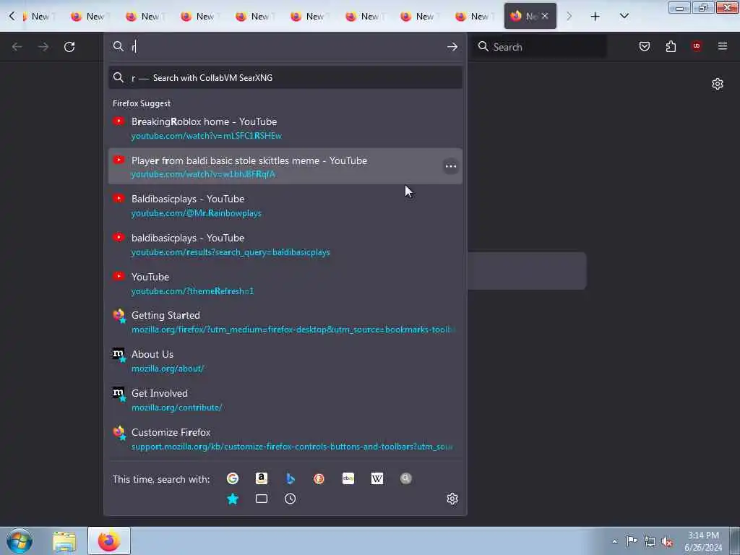Search this time with Amazon icon

click(262, 478)
